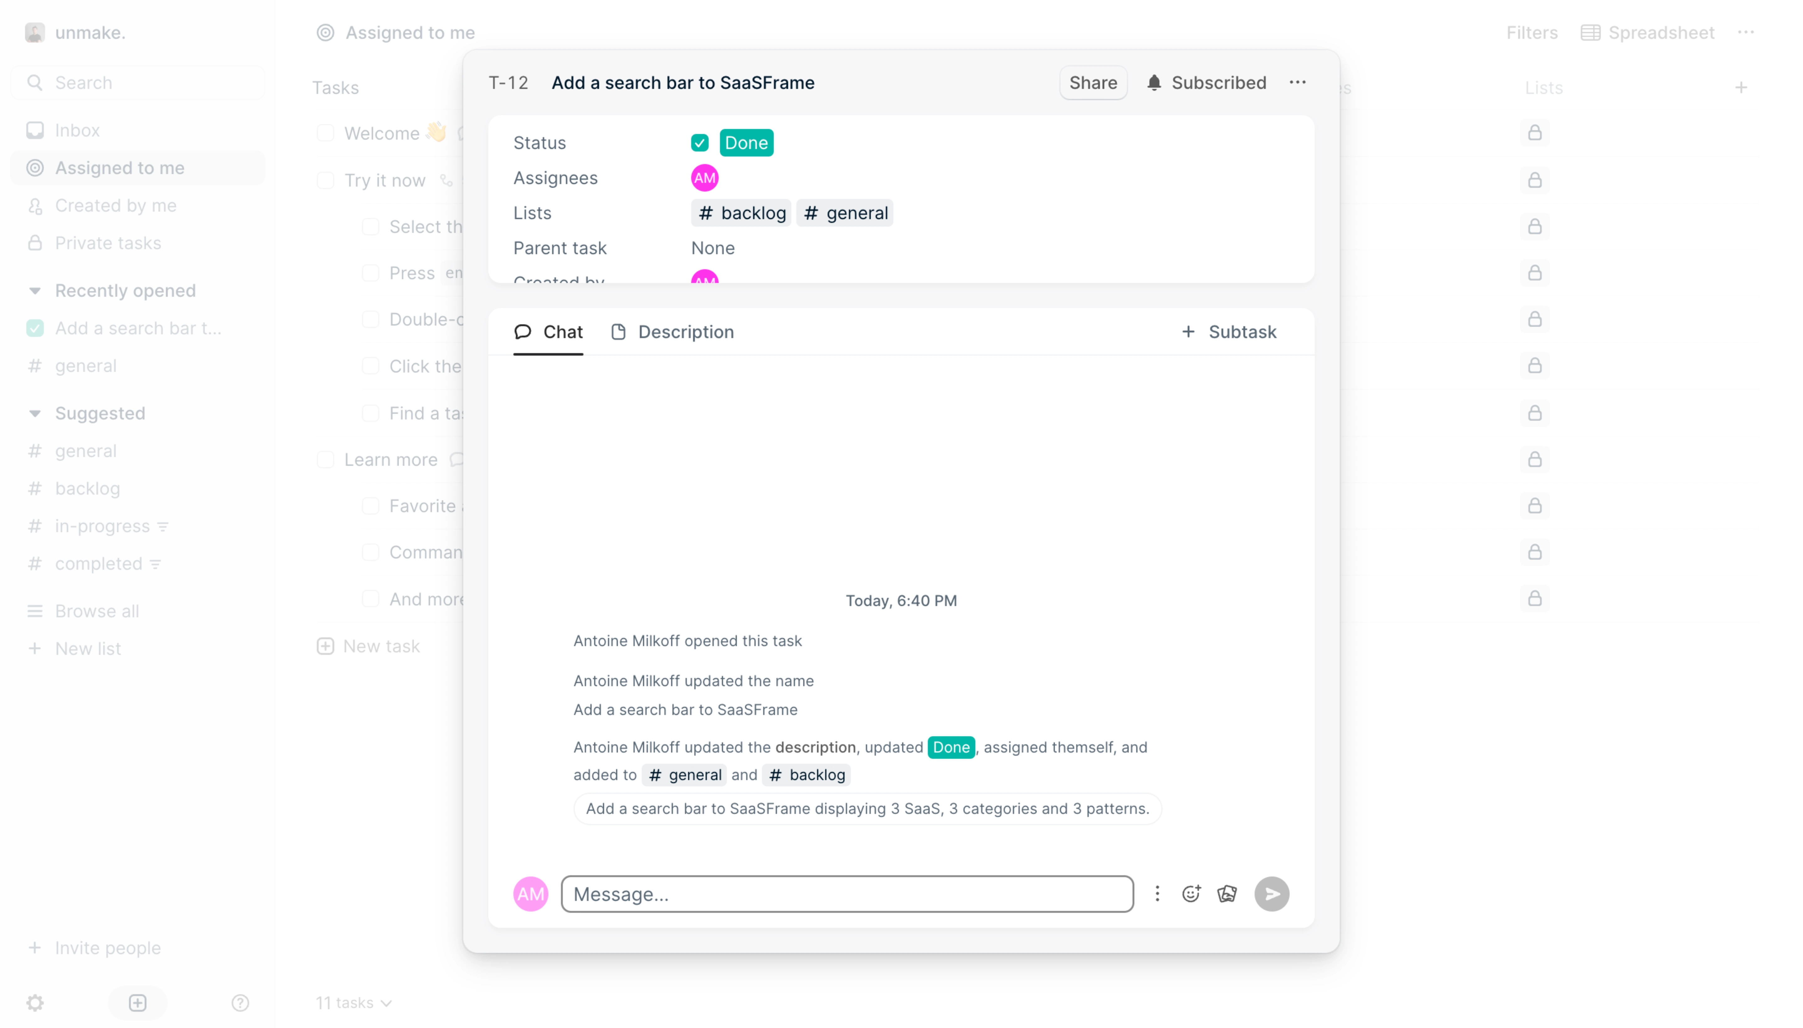This screenshot has height=1028, width=1803.
Task: Open the Inbox
Action: pyautogui.click(x=138, y=131)
